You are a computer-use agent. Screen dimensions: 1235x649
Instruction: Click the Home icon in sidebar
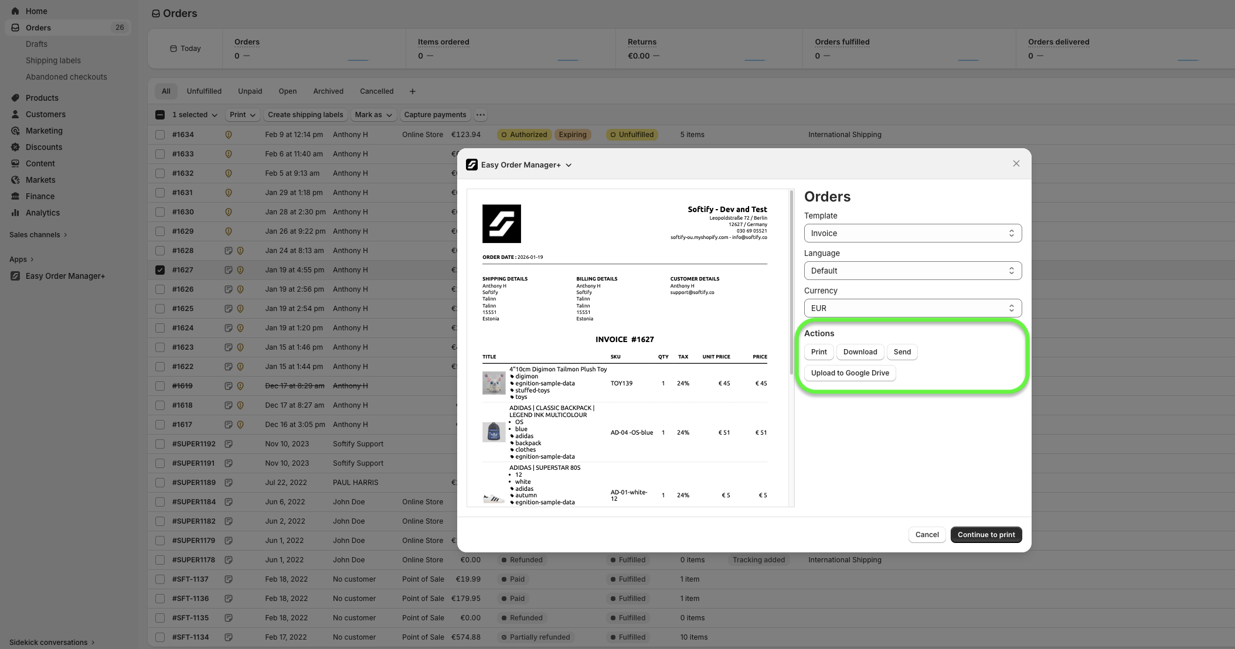(x=15, y=11)
